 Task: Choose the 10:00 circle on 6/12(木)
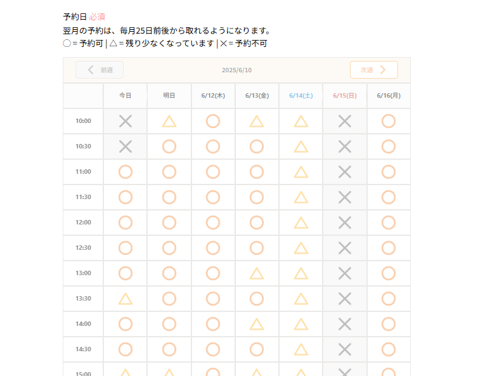[x=213, y=121]
